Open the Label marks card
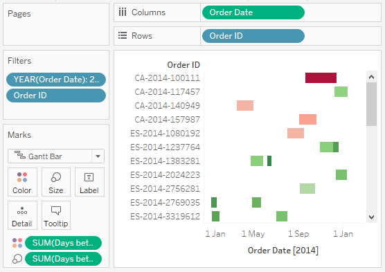 [89, 182]
